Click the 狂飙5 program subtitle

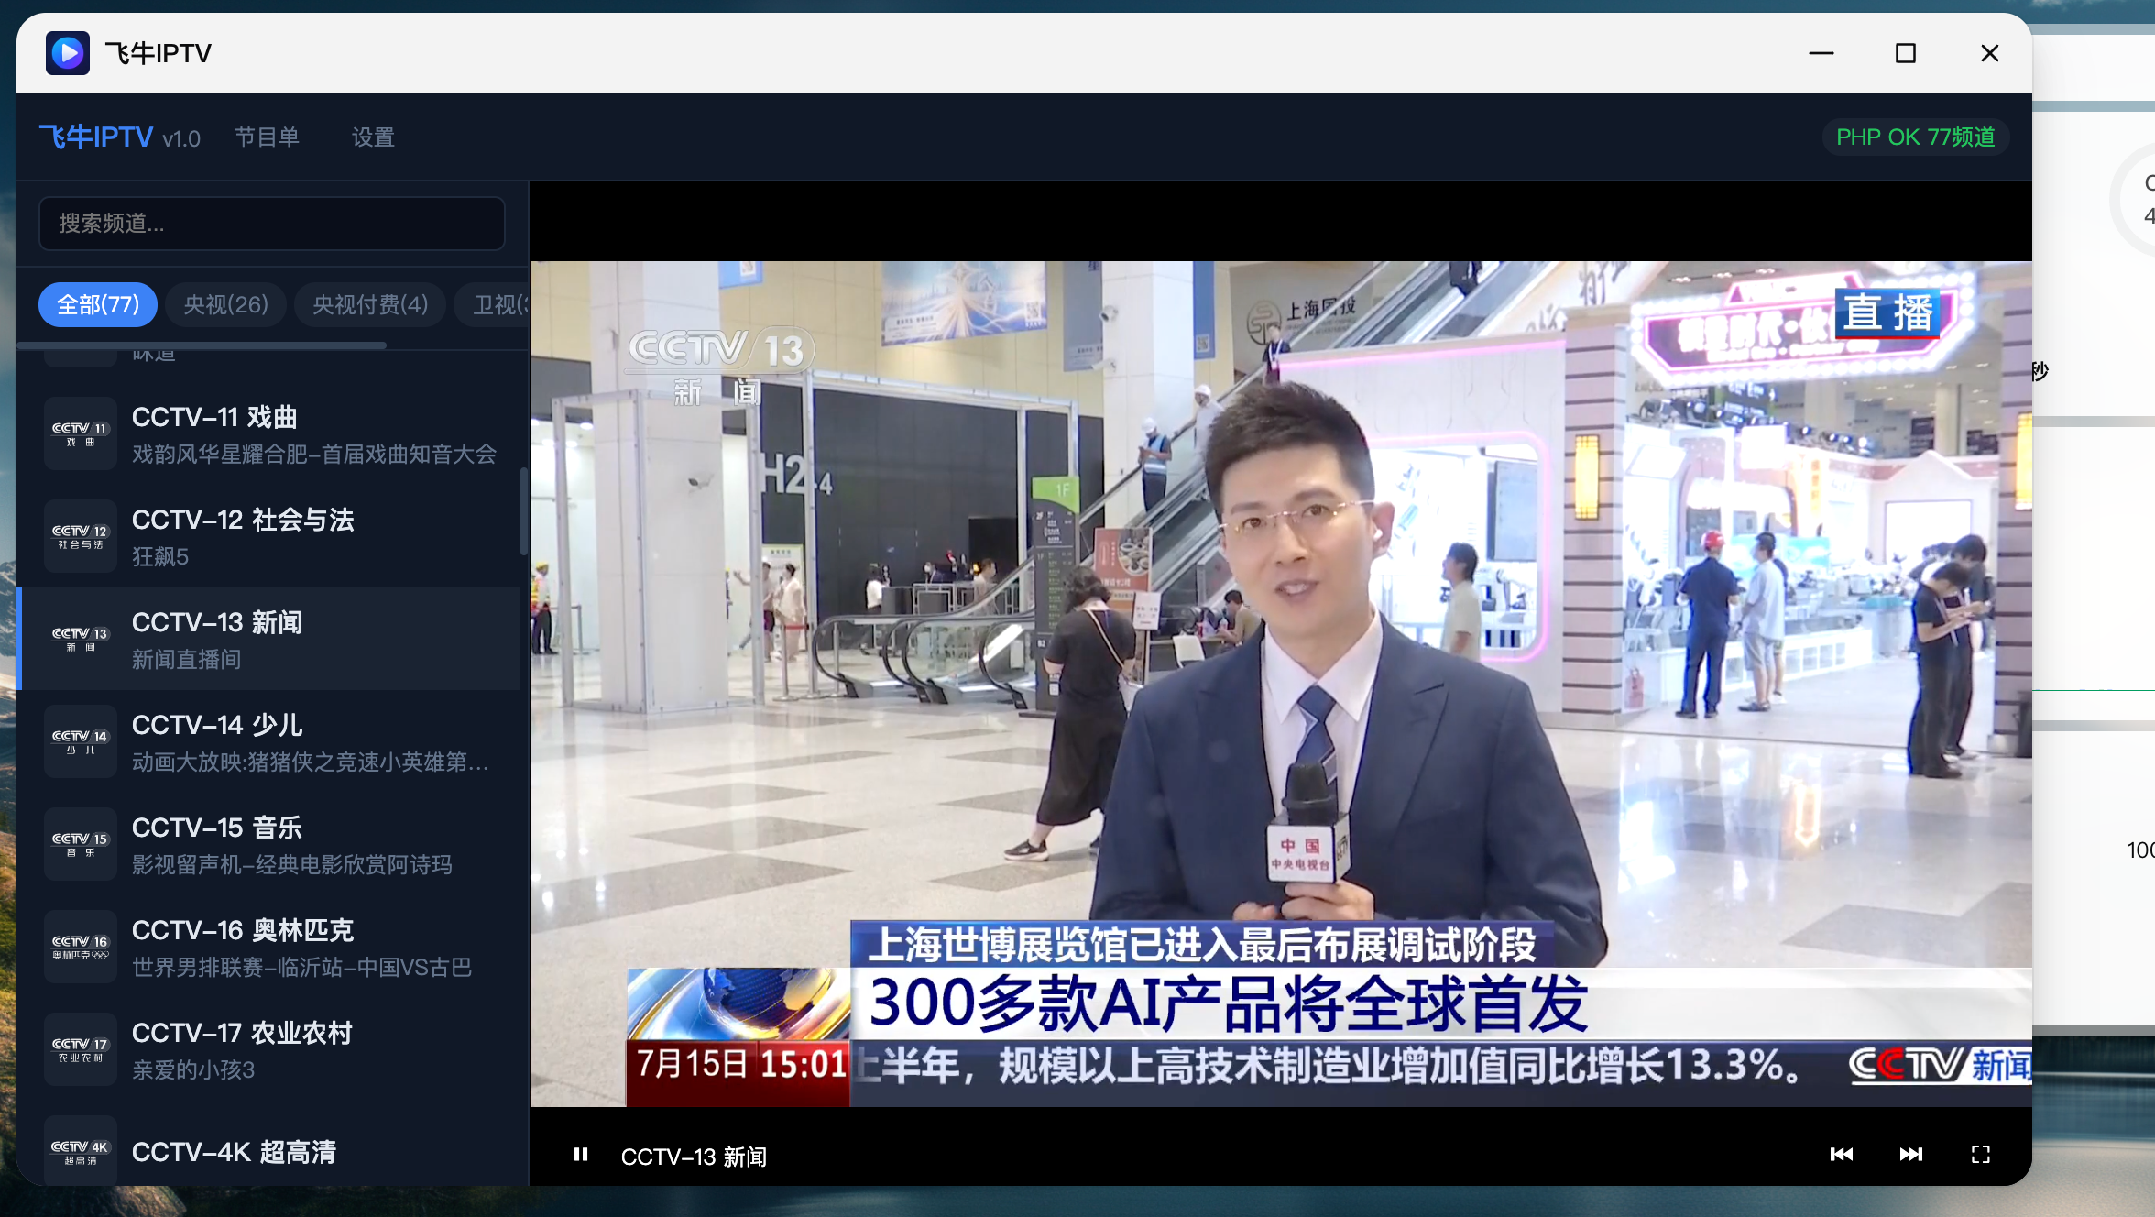(160, 557)
